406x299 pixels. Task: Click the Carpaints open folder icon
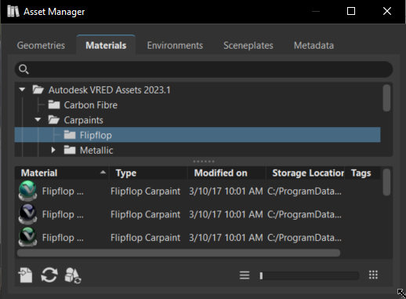point(54,120)
